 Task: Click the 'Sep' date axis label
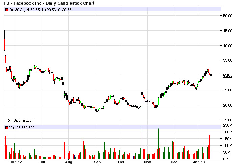[97, 162]
